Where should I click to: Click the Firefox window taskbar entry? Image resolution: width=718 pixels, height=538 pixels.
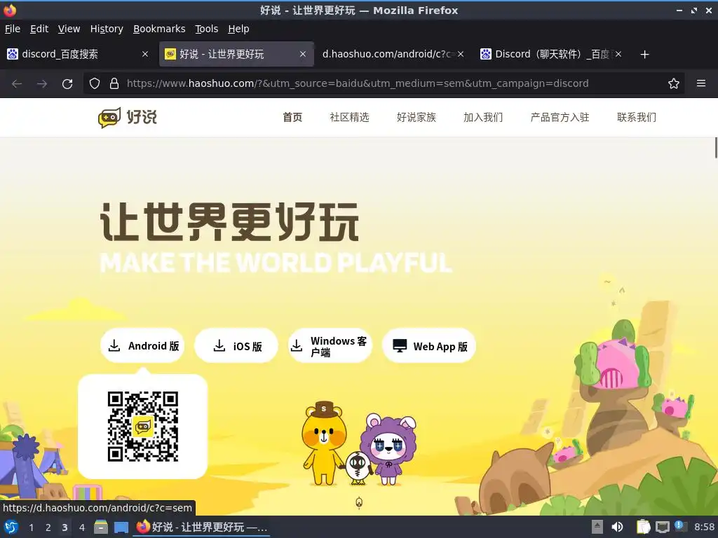click(201, 527)
